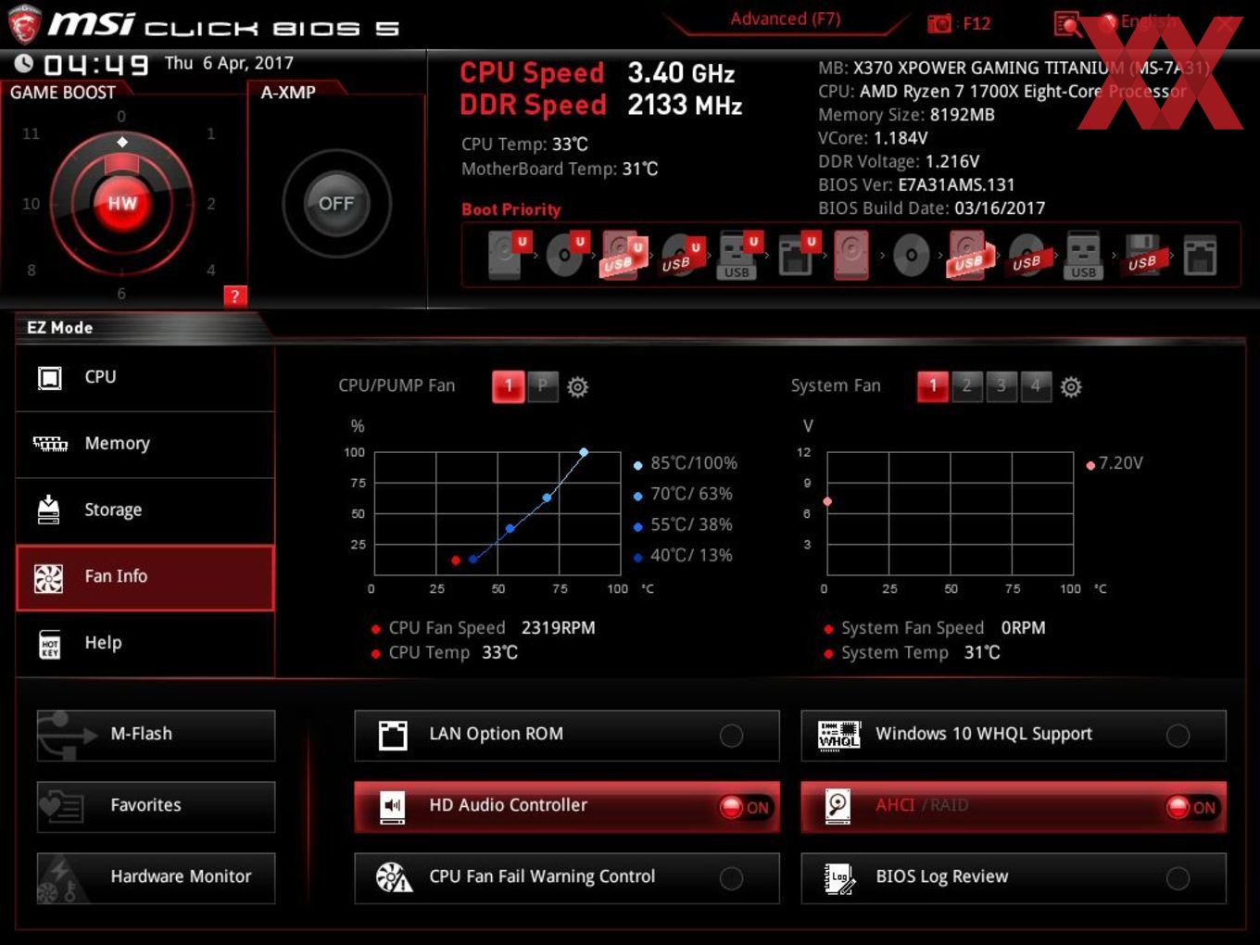
Task: Open Favorites
Action: click(x=156, y=807)
